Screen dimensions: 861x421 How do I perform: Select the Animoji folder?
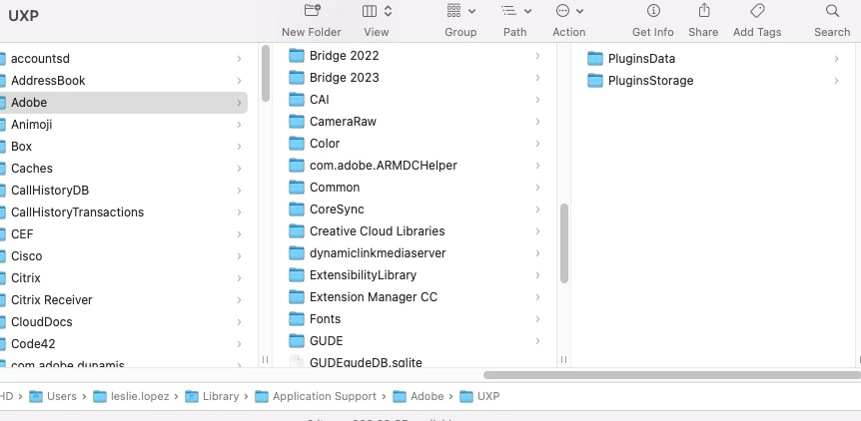pos(124,125)
